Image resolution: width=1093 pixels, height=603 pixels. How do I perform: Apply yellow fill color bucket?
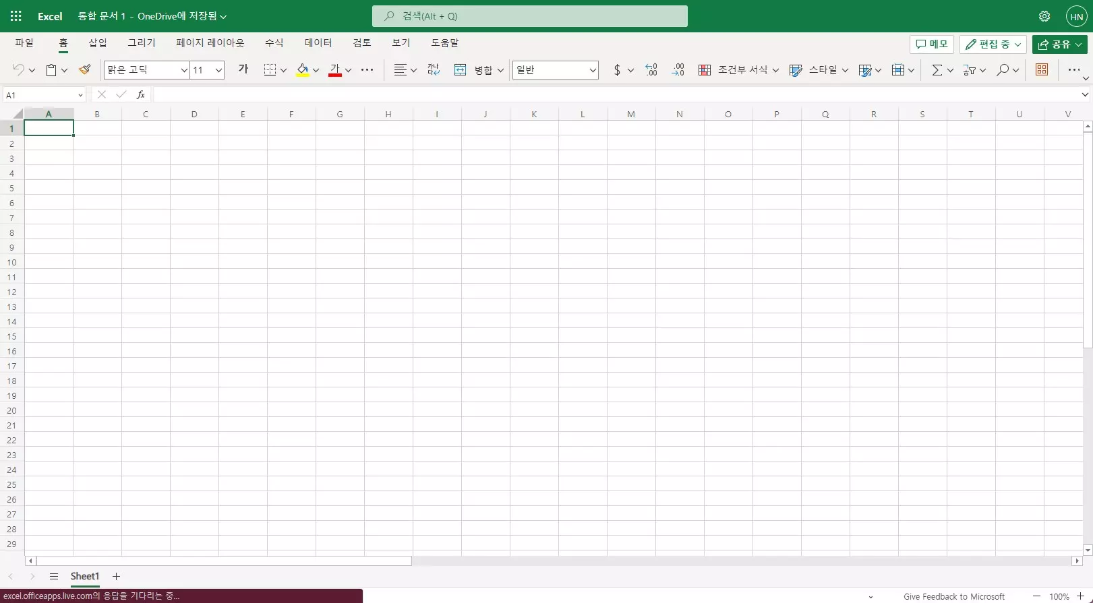[303, 69]
